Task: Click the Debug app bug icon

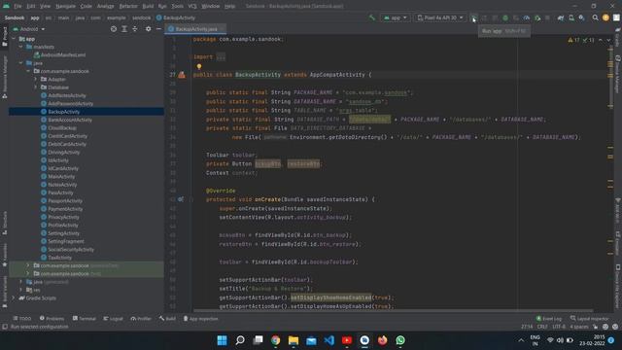Action: tap(505, 17)
